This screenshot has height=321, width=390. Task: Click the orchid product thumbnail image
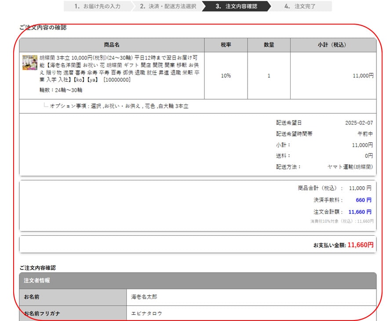tap(30, 63)
